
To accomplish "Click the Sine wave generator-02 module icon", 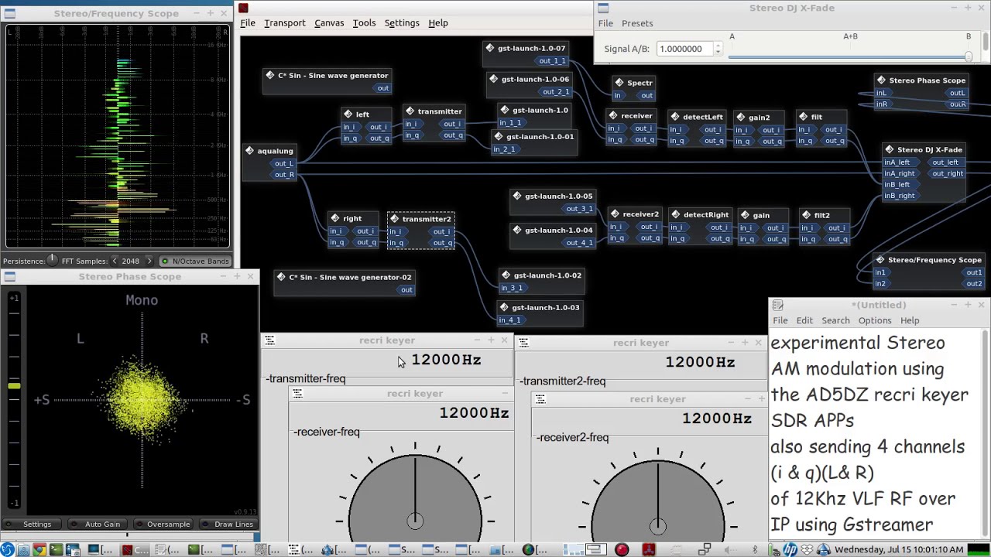I will pos(281,277).
